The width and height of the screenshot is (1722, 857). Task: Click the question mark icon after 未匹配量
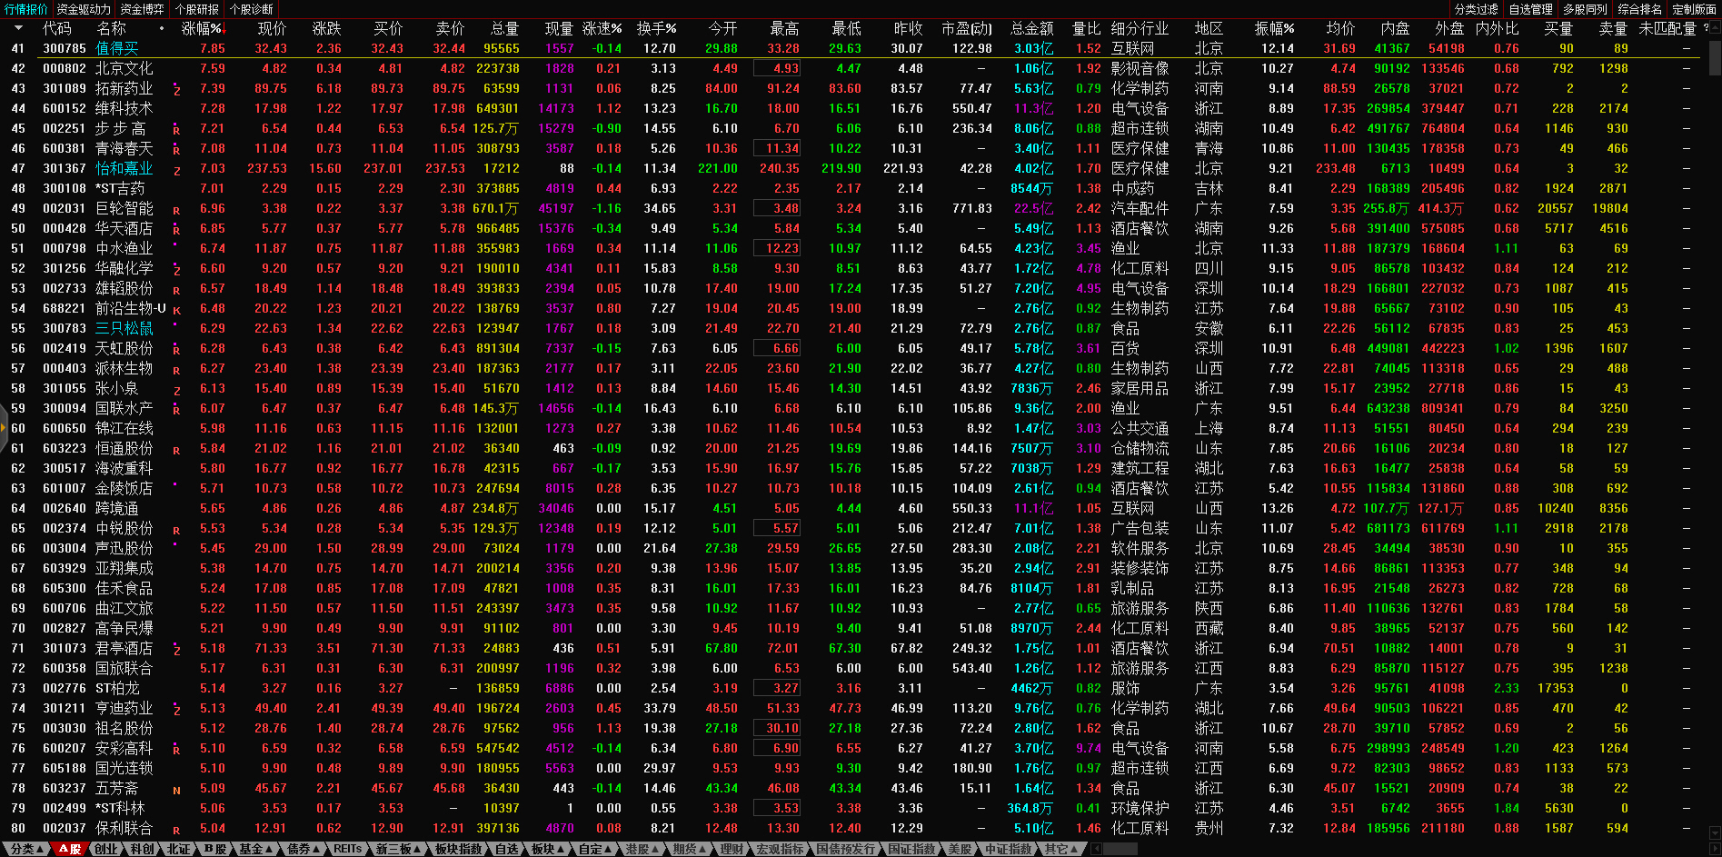click(1706, 28)
